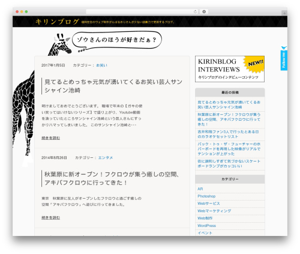Click the Follow me Twitter badge

284,58
